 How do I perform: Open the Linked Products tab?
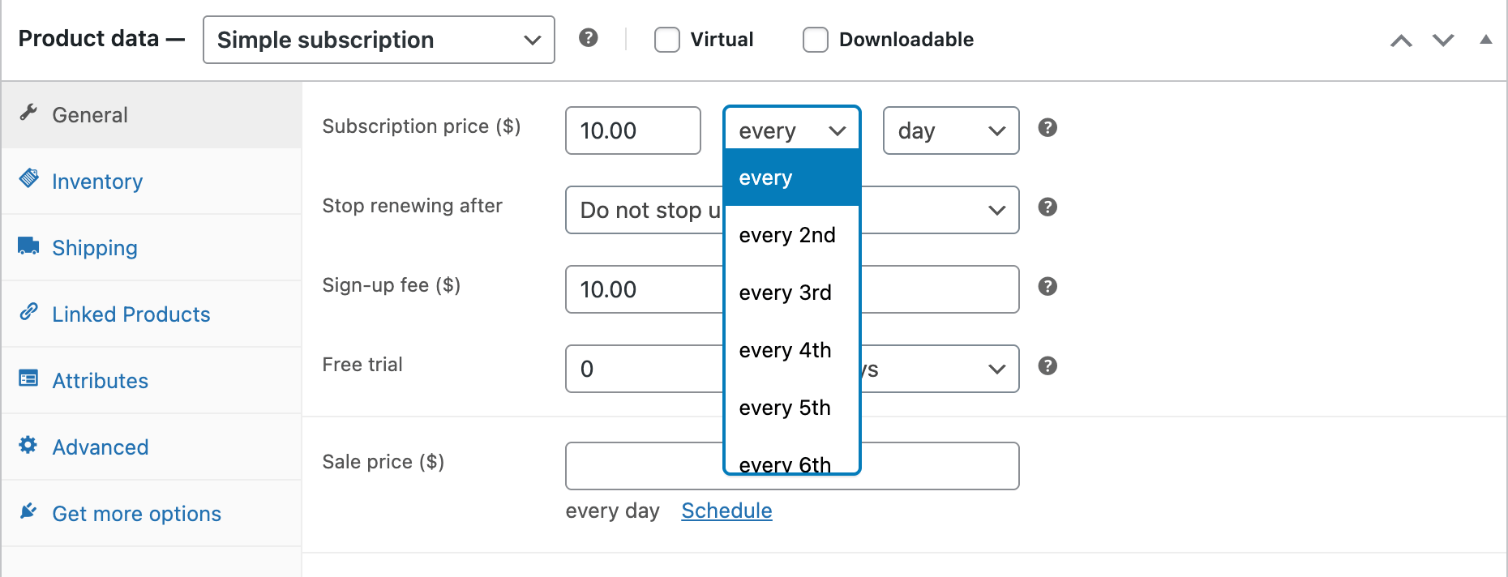pyautogui.click(x=152, y=314)
